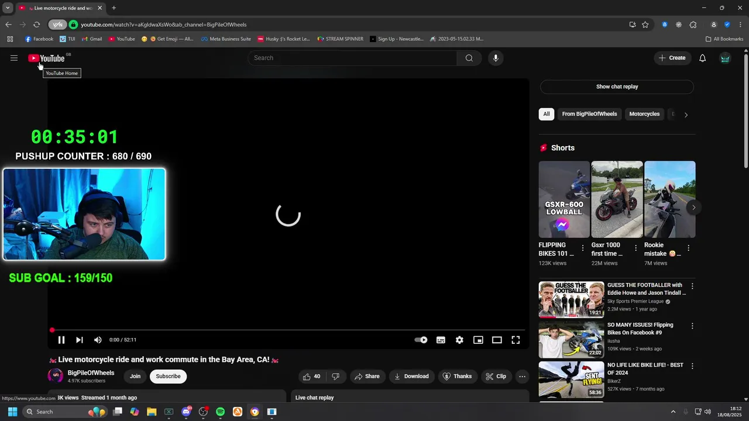Open the YouTube guide hamburger menu
Screen dimensions: 749x421
[14, 58]
